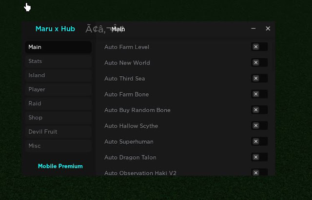Minimize the Maru x Hub window
The image size is (312, 200).
click(x=253, y=29)
